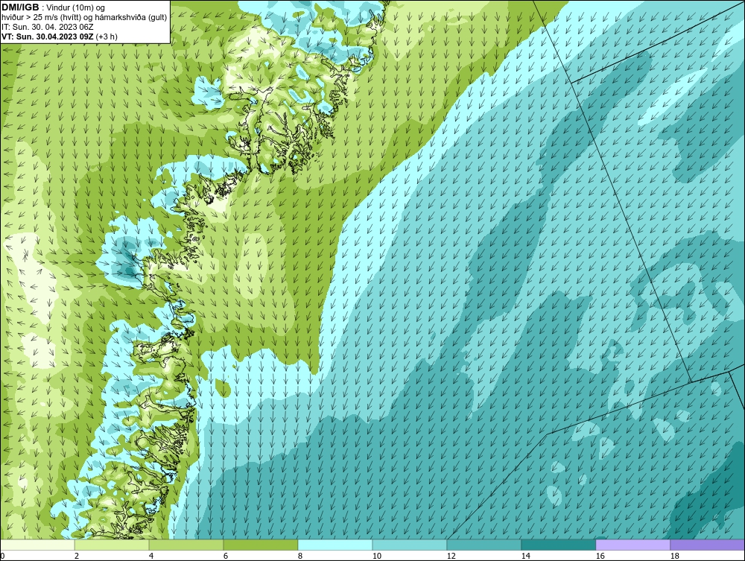Click the legend label '16'

click(600, 556)
